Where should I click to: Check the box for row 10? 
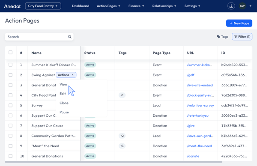(x=10, y=156)
